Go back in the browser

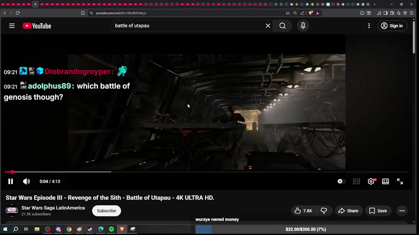(5, 13)
